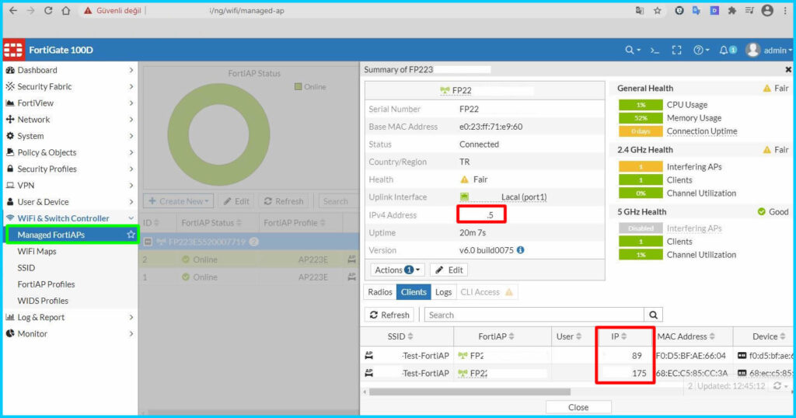
Task: Open WIDS Profiles in the sidebar
Action: (x=43, y=301)
